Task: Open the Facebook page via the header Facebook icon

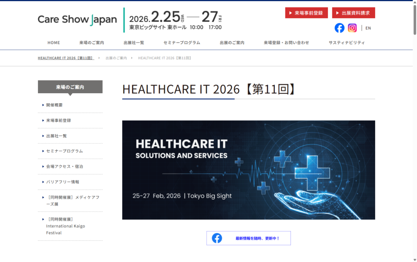Action: 339,28
